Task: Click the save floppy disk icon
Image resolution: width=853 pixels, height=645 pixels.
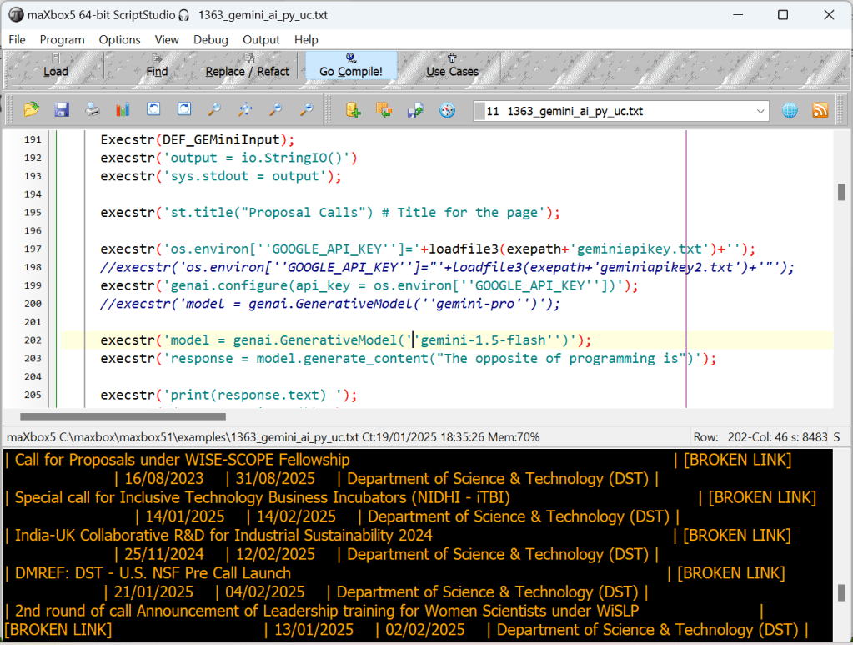Action: coord(62,110)
